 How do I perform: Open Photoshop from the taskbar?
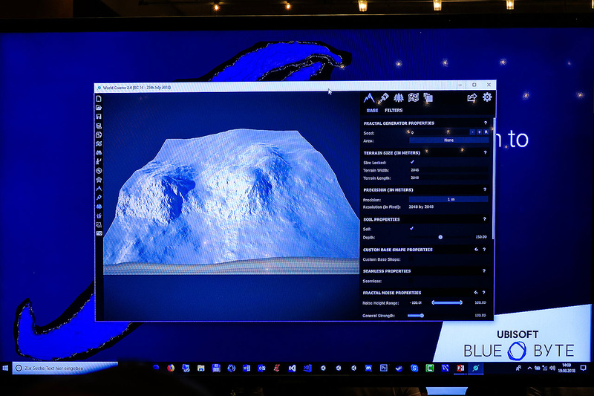(384, 368)
